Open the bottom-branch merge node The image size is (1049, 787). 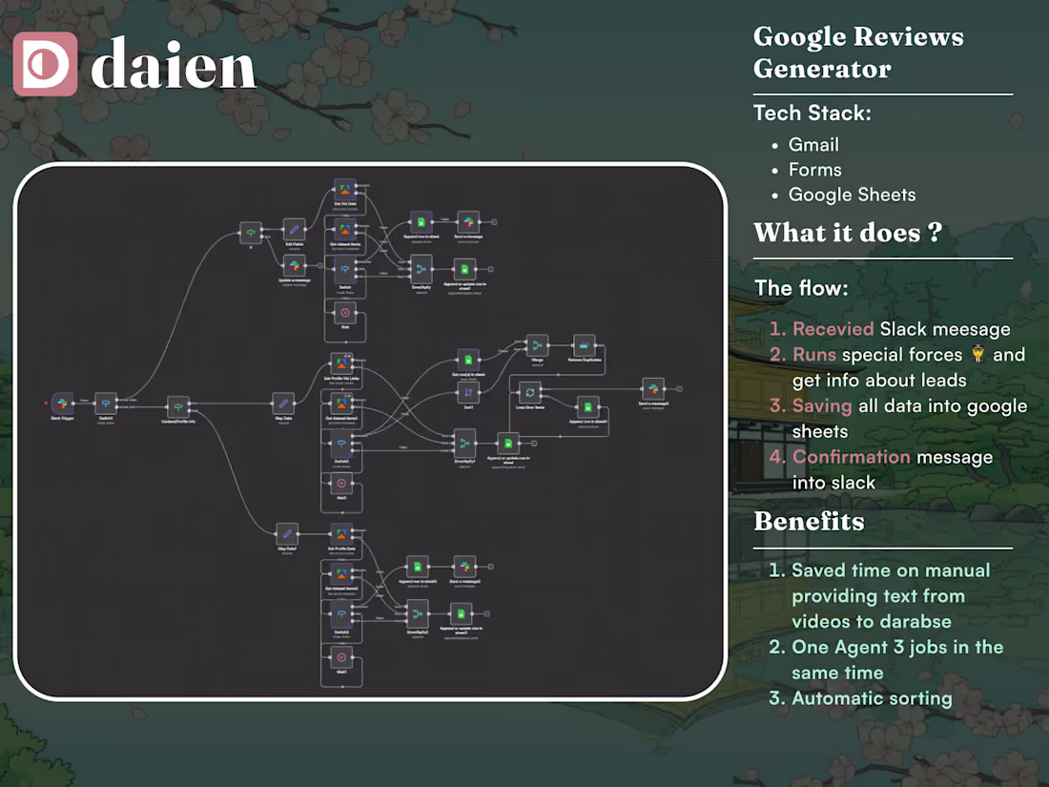coord(418,613)
